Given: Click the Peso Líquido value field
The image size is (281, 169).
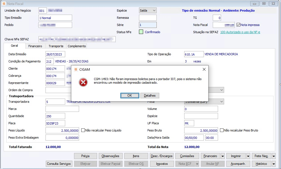Looking at the screenshot, I should coord(62,130).
